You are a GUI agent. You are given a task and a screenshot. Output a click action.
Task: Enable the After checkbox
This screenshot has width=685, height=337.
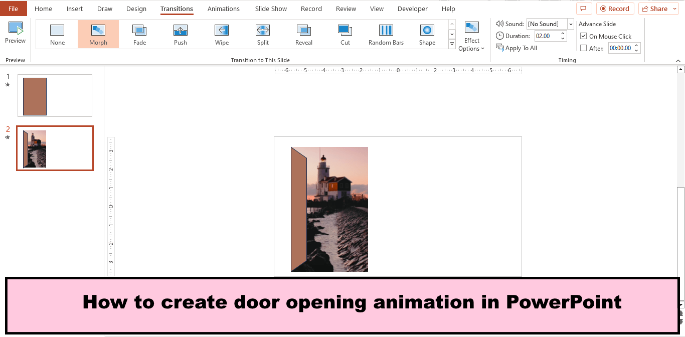(583, 48)
